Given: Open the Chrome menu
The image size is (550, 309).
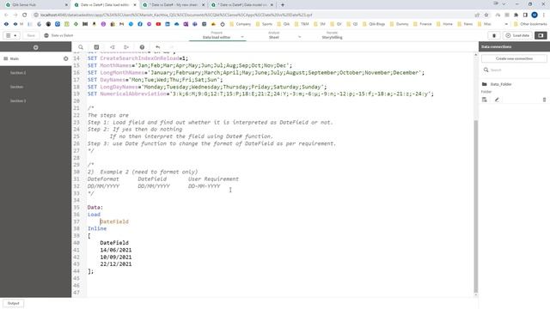Looking at the screenshot, I should [x=544, y=15].
